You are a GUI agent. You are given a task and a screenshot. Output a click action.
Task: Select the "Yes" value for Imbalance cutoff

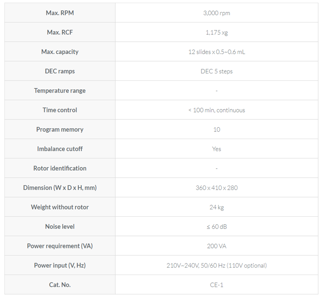pos(216,149)
